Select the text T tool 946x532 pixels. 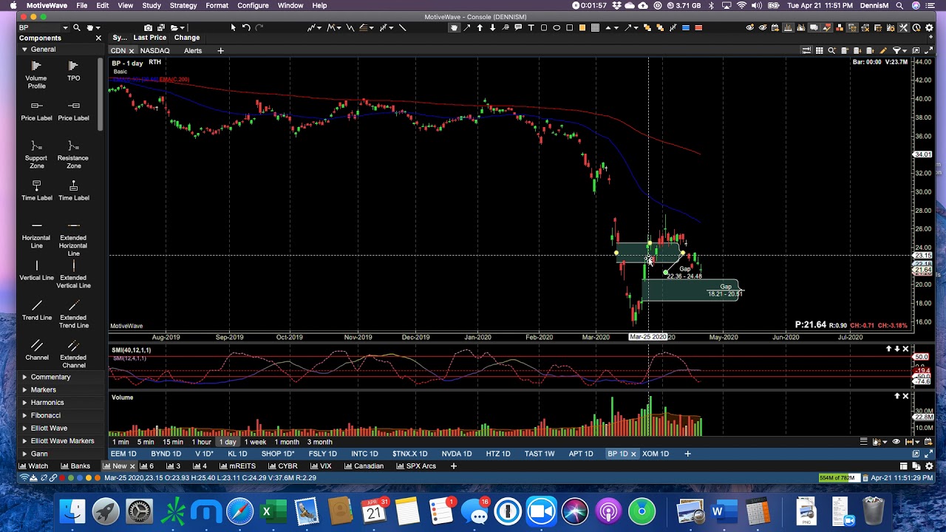(531, 27)
